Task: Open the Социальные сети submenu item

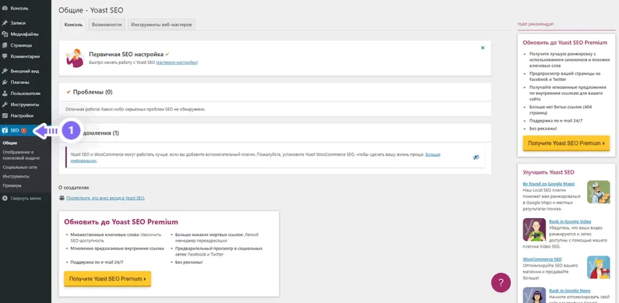Action: pos(19,167)
